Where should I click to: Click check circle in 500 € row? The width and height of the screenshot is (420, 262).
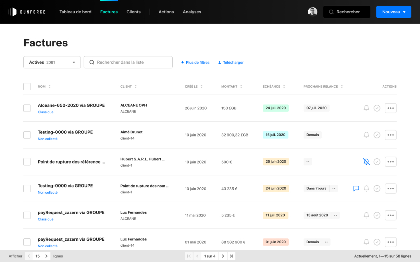click(x=377, y=162)
